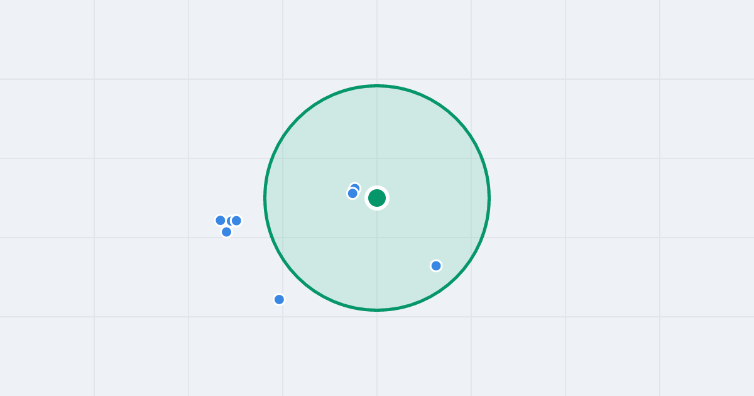
Task: Click the empty map in the top-left corner
Action: pyautogui.click(x=44, y=38)
